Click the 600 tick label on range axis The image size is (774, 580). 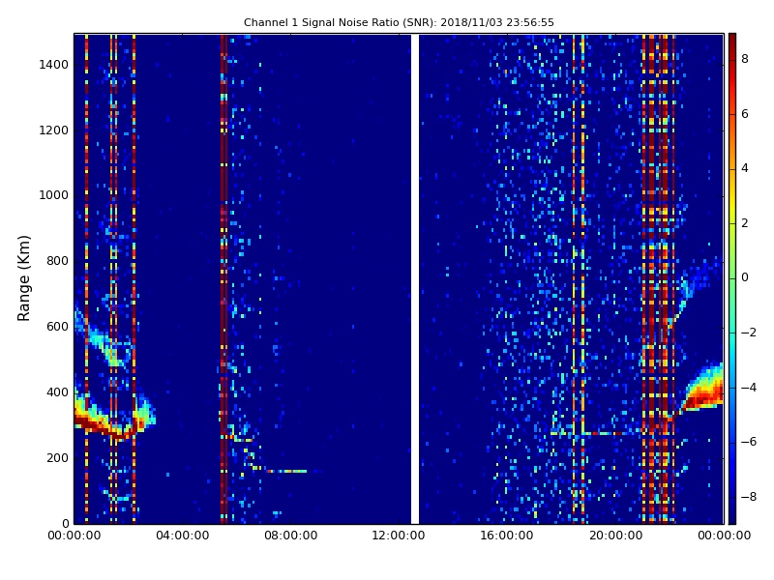pos(58,327)
